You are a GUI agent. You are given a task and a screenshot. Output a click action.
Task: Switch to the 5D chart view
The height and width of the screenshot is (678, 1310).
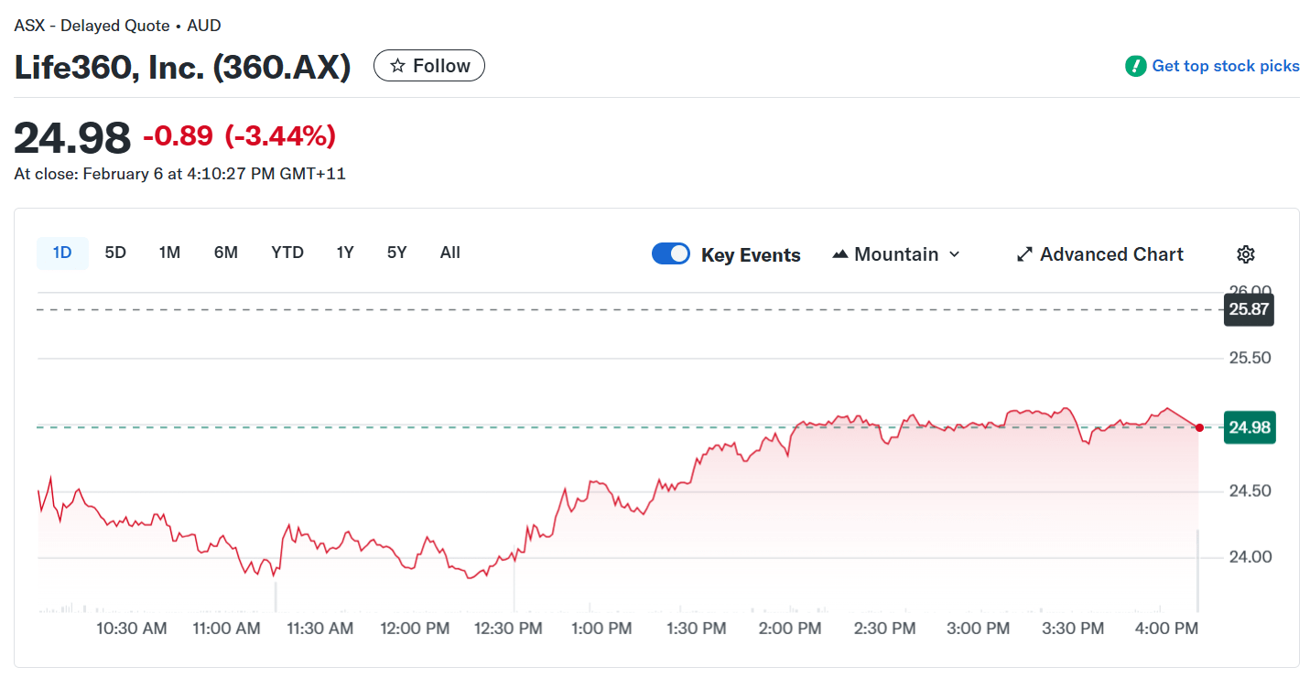click(114, 252)
